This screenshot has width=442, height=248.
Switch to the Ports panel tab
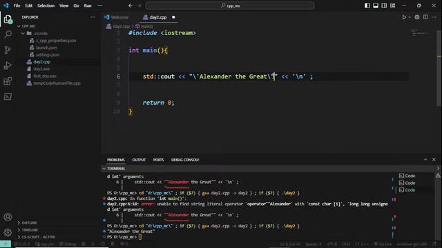pos(158,160)
